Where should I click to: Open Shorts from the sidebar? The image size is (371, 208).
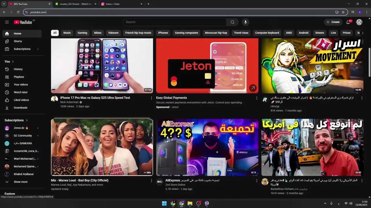22,41
